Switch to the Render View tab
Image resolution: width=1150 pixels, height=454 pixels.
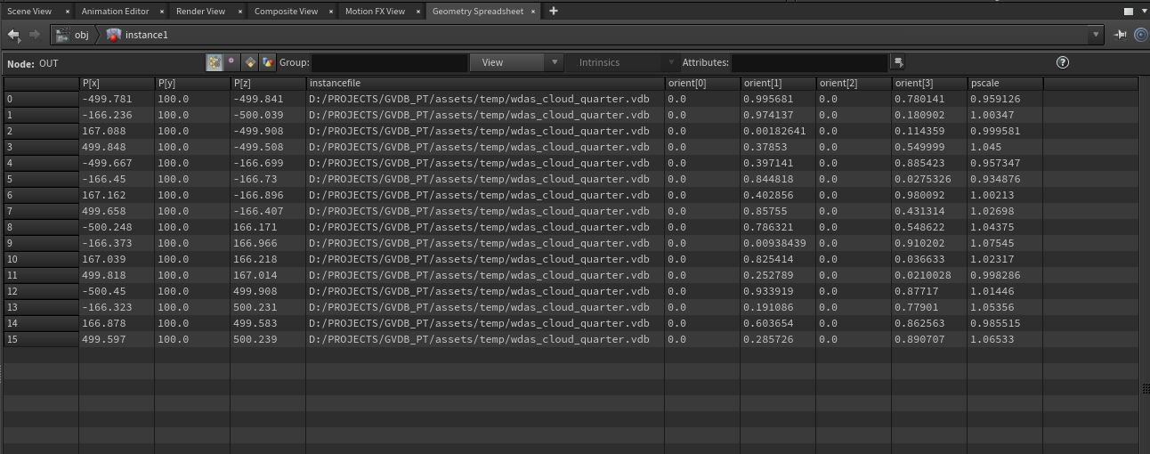point(200,11)
